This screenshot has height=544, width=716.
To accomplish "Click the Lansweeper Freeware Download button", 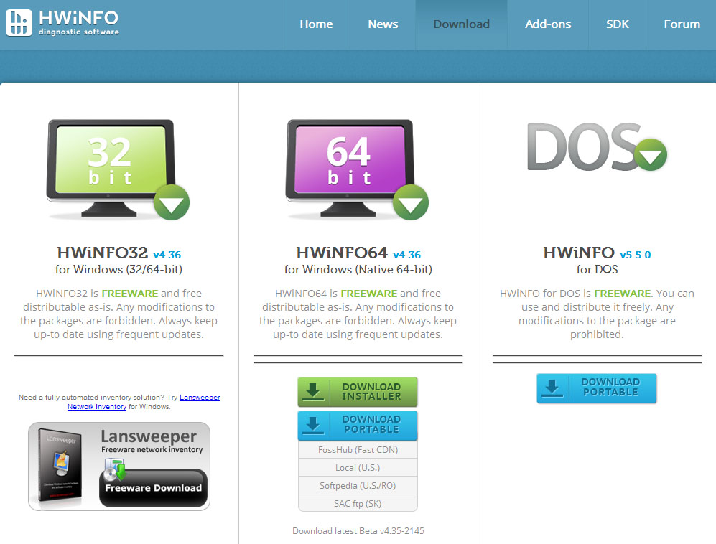I will pyautogui.click(x=154, y=488).
